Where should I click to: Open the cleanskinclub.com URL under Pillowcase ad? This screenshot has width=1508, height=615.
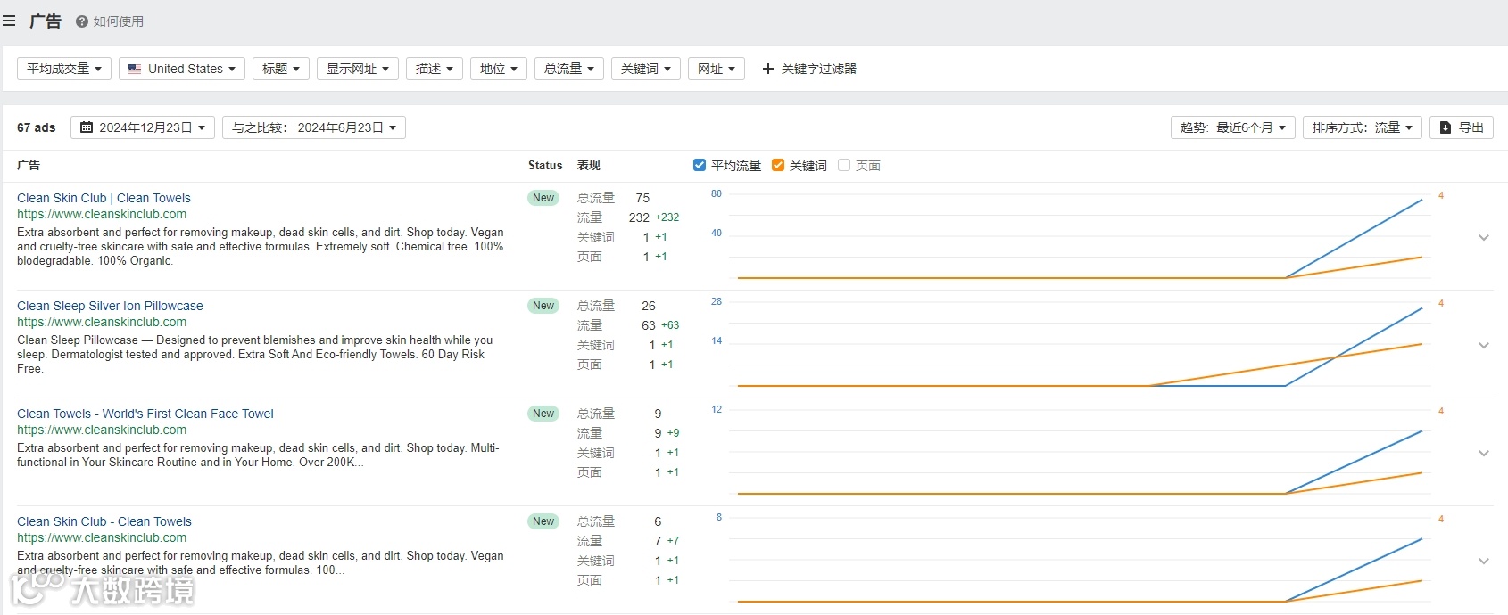coord(102,322)
